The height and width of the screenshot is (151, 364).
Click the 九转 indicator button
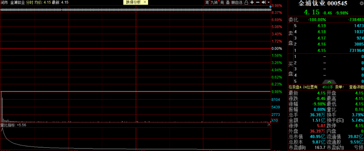click(x=214, y=2)
